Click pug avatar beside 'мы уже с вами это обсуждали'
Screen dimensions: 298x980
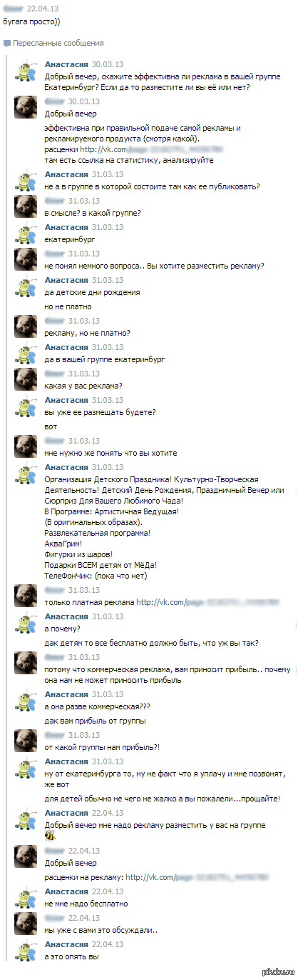pyautogui.click(x=26, y=924)
